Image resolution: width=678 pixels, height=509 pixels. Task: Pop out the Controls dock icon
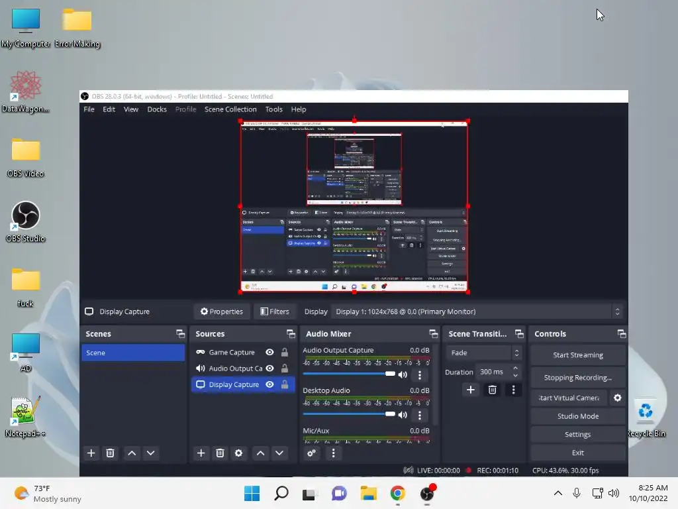pos(621,334)
